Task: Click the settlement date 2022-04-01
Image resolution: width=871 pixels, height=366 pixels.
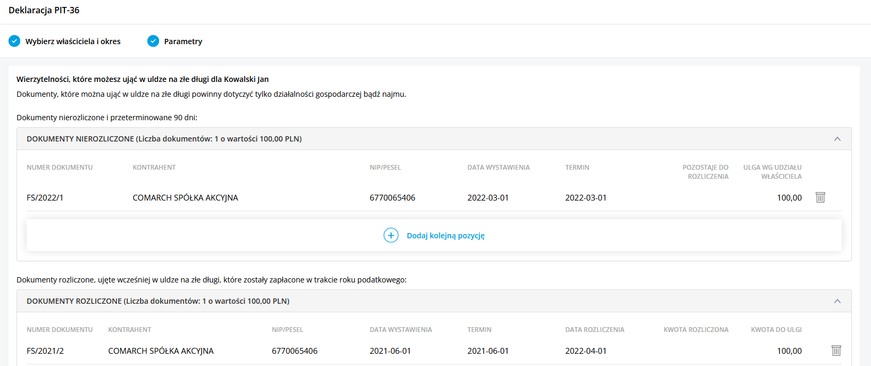Action: [586, 351]
